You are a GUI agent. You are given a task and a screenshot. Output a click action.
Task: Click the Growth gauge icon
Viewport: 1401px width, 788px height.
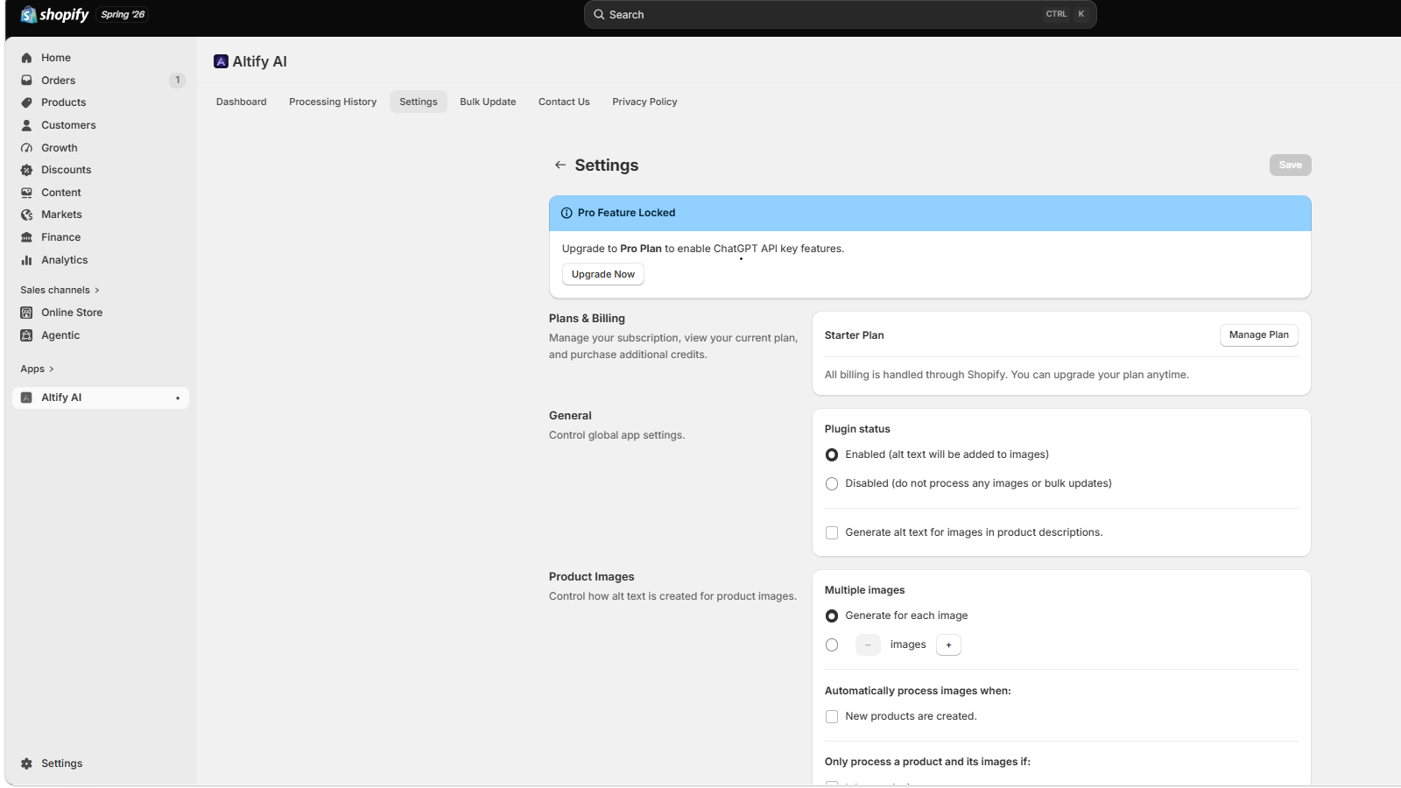pyautogui.click(x=27, y=148)
